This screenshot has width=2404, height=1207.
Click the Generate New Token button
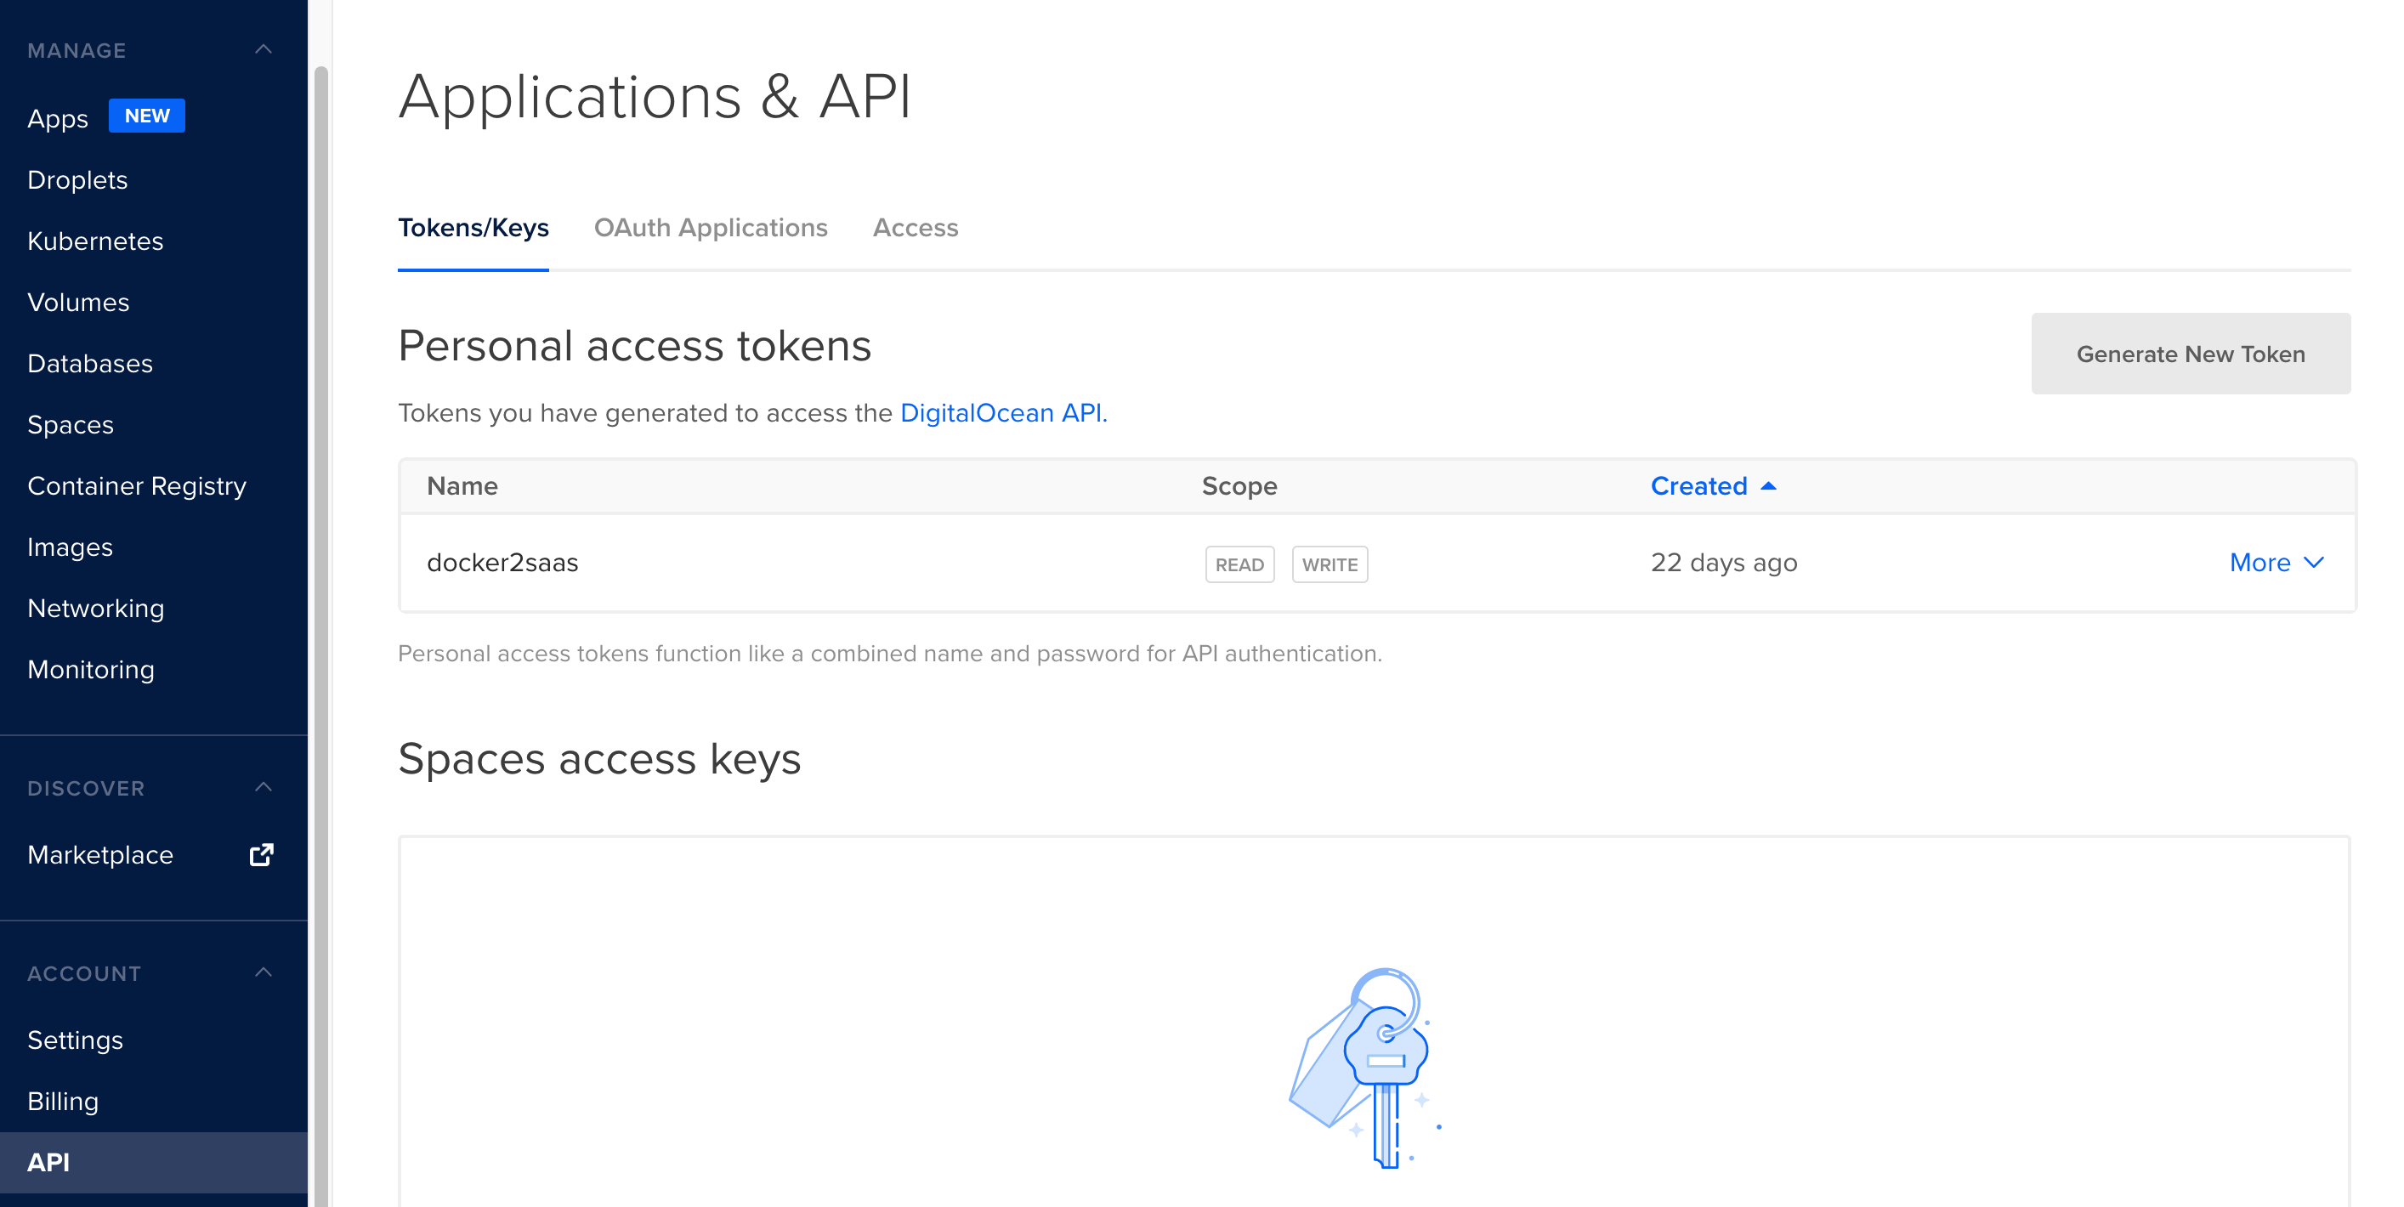coord(2190,354)
